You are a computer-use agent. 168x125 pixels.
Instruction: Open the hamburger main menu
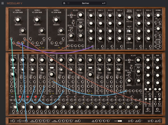(3, 3)
